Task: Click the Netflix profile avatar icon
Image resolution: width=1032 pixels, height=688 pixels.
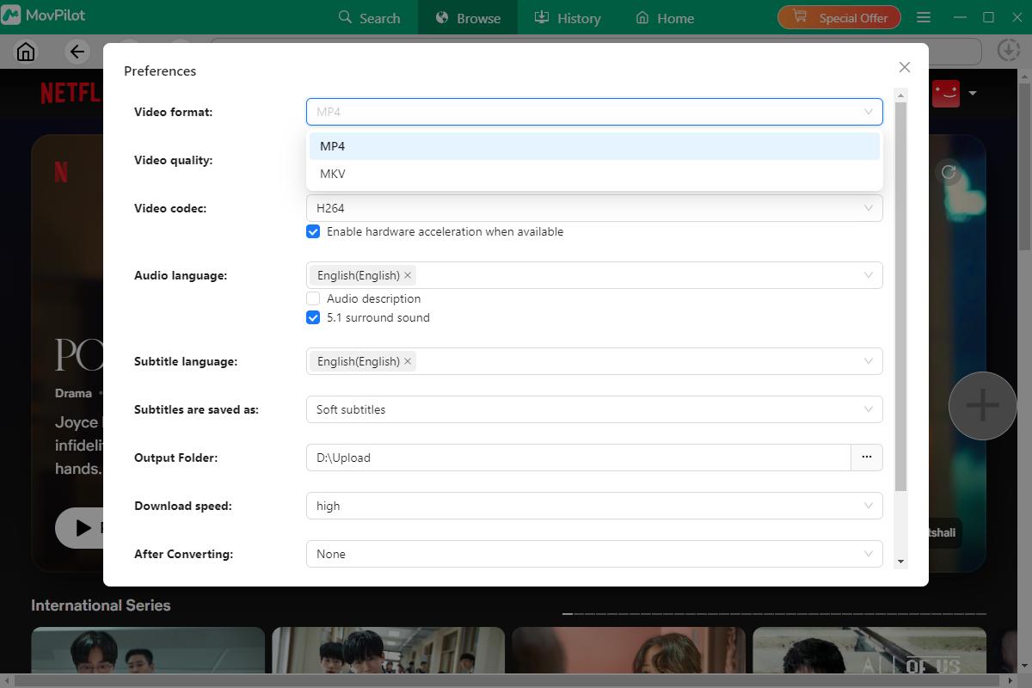Action: (x=946, y=93)
